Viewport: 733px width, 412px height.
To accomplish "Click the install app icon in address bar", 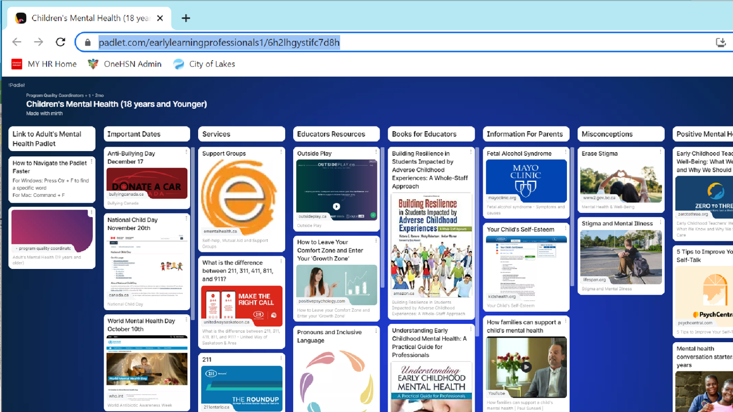I will coord(720,42).
